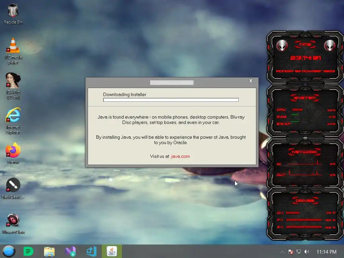Click the Downloading Installer progress bar

click(x=171, y=100)
